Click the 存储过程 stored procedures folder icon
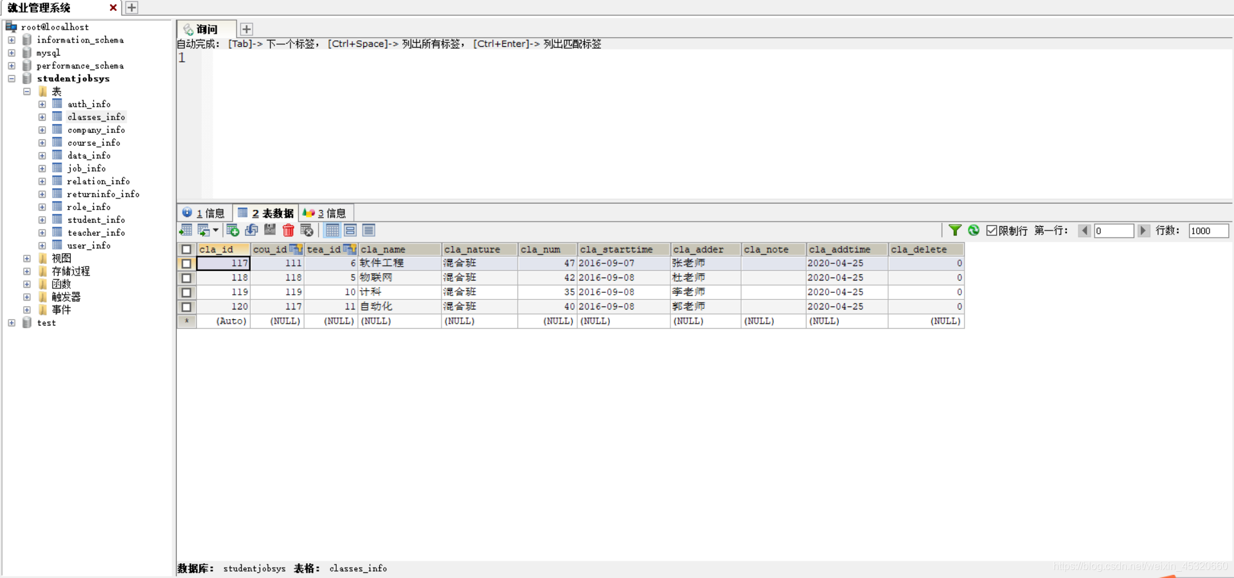The width and height of the screenshot is (1234, 578). pyautogui.click(x=43, y=271)
